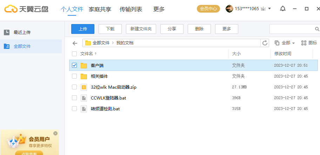Click the 下载 button

click(x=110, y=29)
